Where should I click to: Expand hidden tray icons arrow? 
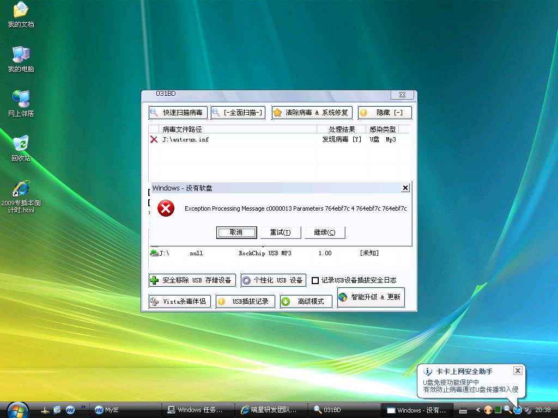pos(478,410)
